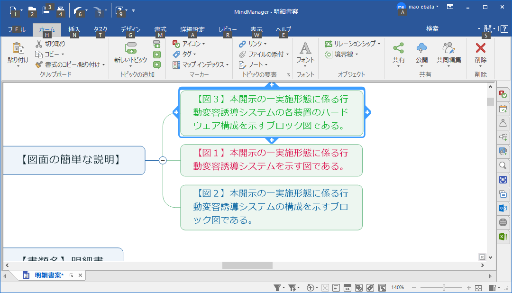Click the red 削除 (Delete) X icon
This screenshot has height=293, width=512.
(x=480, y=48)
